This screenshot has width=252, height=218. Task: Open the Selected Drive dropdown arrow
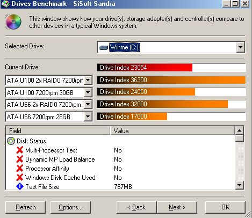tap(240, 47)
